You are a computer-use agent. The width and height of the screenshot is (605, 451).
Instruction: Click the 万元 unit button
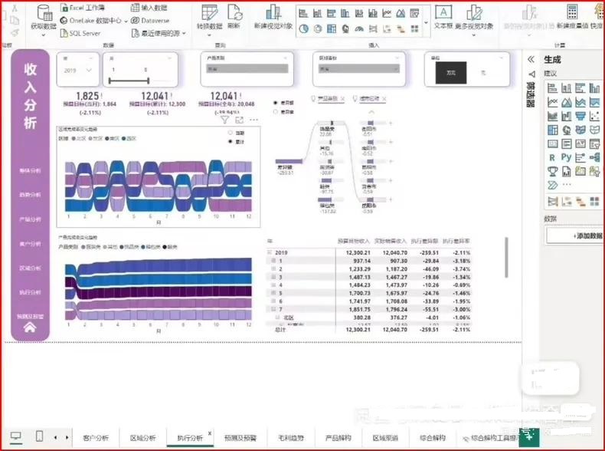451,72
